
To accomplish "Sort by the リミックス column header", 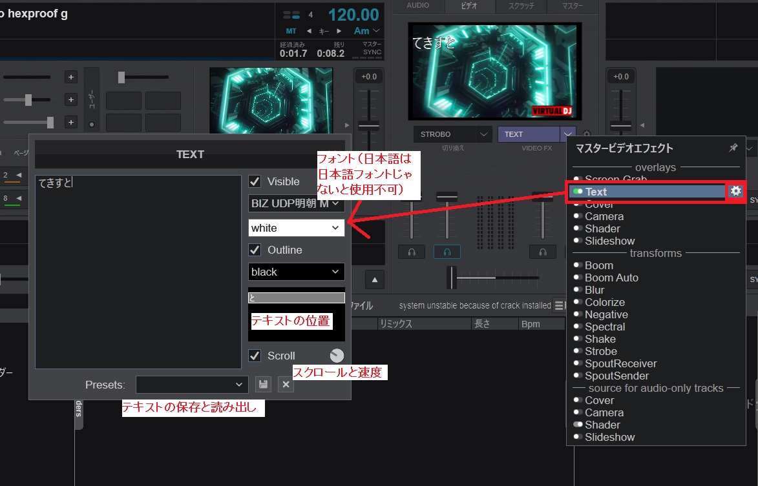I will coord(424,324).
